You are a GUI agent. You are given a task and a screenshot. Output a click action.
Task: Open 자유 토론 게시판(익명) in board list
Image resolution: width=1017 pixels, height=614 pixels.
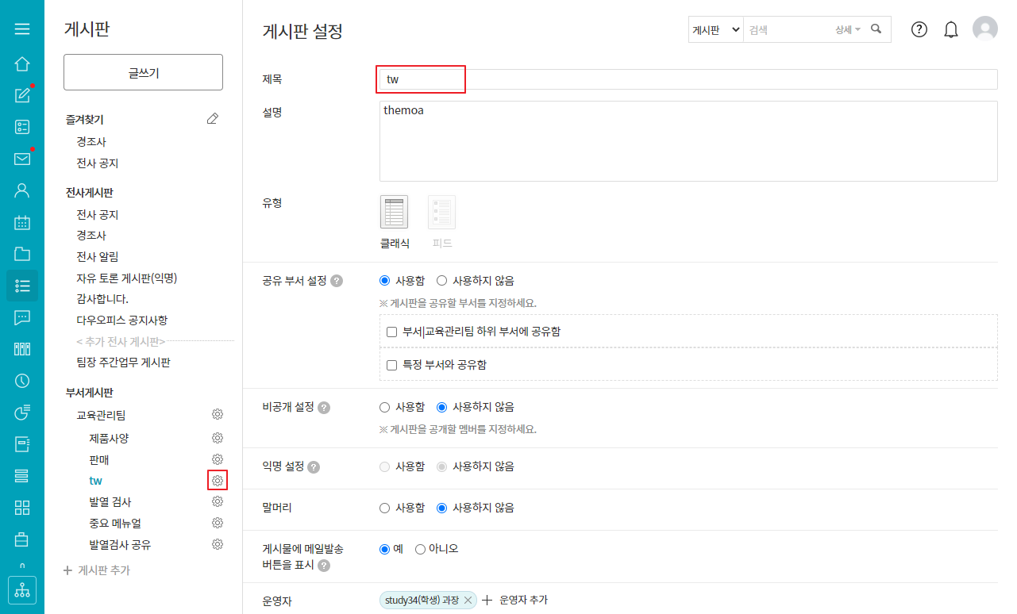[x=126, y=278]
